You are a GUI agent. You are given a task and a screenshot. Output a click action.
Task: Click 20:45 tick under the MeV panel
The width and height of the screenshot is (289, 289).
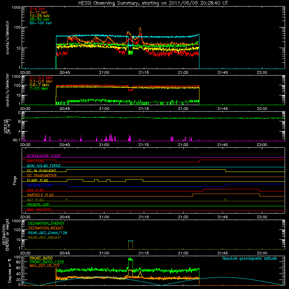tap(65, 109)
